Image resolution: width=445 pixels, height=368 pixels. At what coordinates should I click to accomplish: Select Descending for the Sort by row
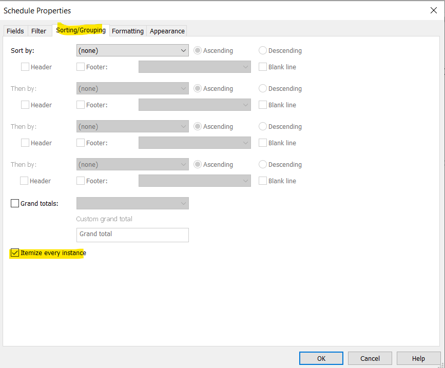point(262,50)
